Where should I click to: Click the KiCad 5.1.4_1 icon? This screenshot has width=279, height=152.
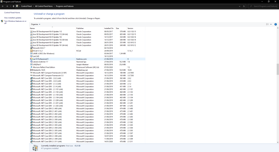pos(31,51)
